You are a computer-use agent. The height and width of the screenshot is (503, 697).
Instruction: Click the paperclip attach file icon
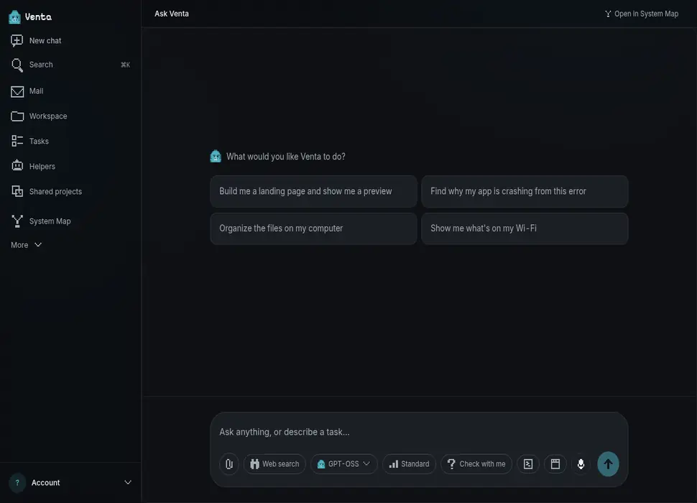pyautogui.click(x=229, y=464)
